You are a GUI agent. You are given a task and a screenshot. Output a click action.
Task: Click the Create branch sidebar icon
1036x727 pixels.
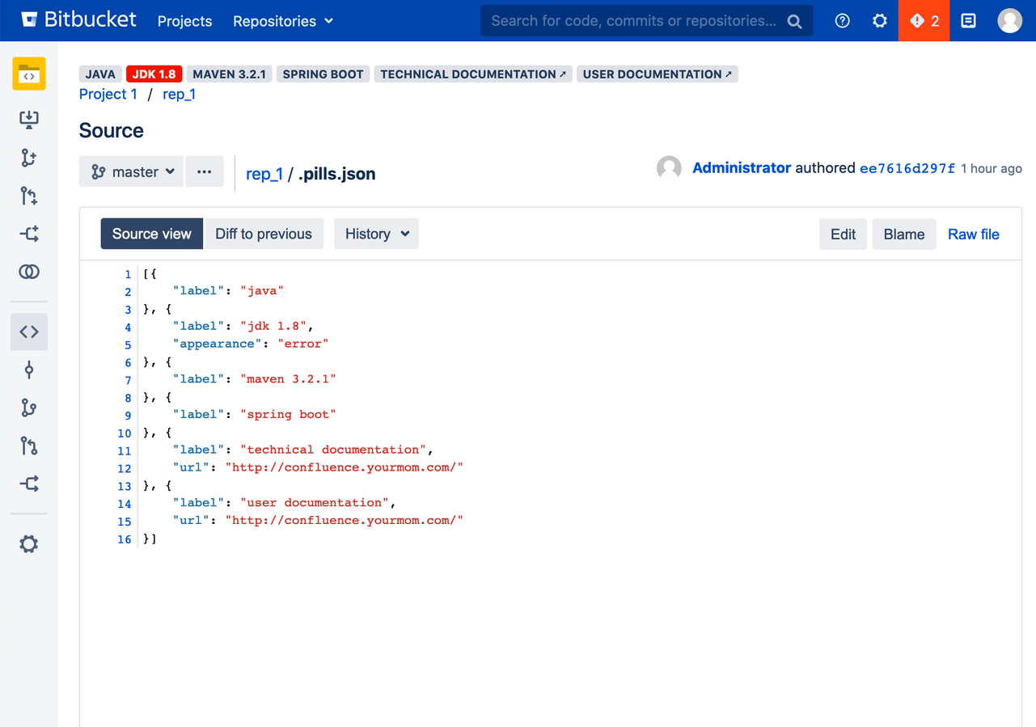coord(29,158)
